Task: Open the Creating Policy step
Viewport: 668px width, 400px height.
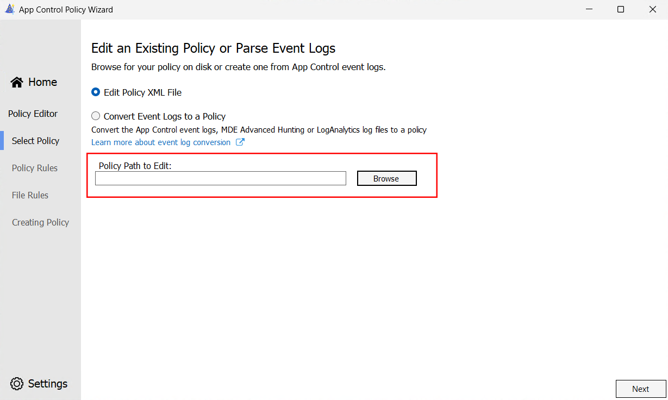Action: (40, 222)
